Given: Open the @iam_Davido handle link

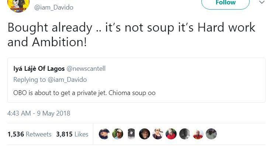Looking at the screenshot, I should pos(53,7).
